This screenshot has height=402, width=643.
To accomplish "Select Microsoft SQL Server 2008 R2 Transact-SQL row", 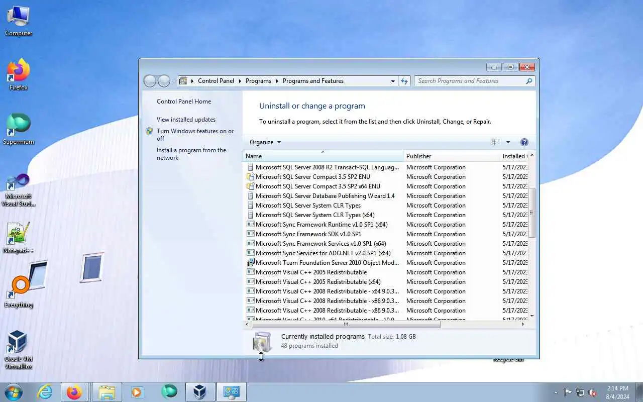I will [x=386, y=167].
